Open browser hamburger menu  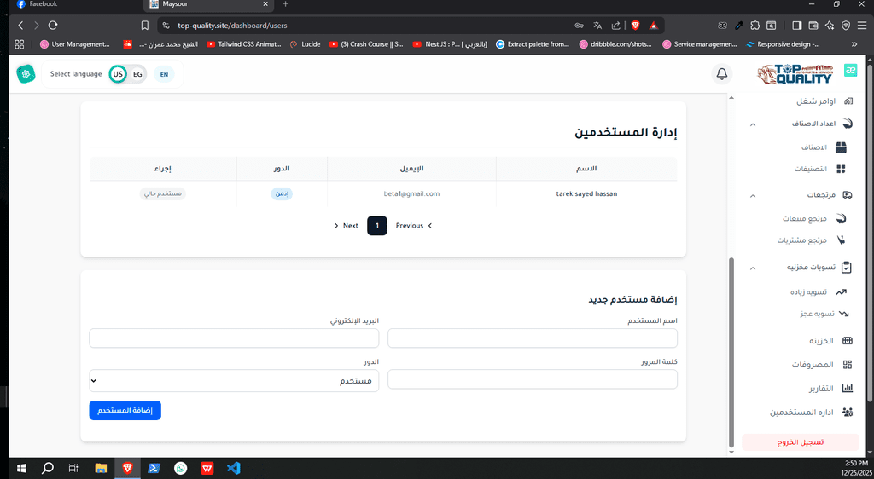(862, 26)
